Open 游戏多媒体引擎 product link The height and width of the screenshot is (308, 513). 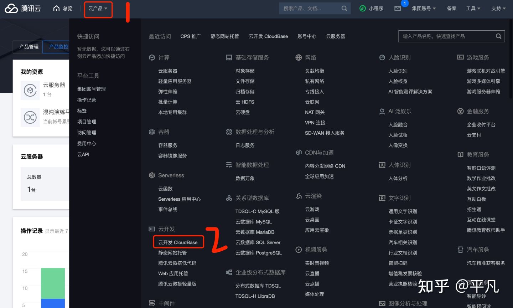point(484,81)
